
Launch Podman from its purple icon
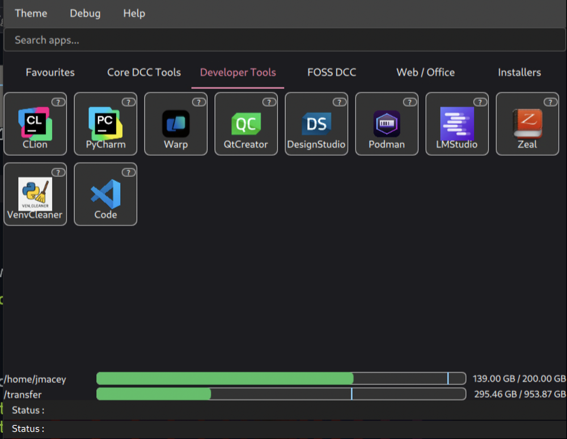click(387, 124)
